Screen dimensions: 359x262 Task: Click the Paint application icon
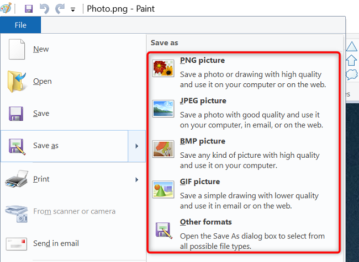pyautogui.click(x=8, y=8)
